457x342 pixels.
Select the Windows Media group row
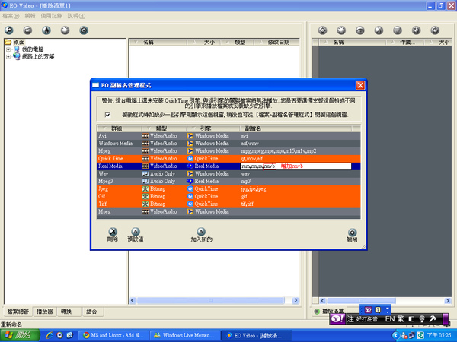point(228,144)
